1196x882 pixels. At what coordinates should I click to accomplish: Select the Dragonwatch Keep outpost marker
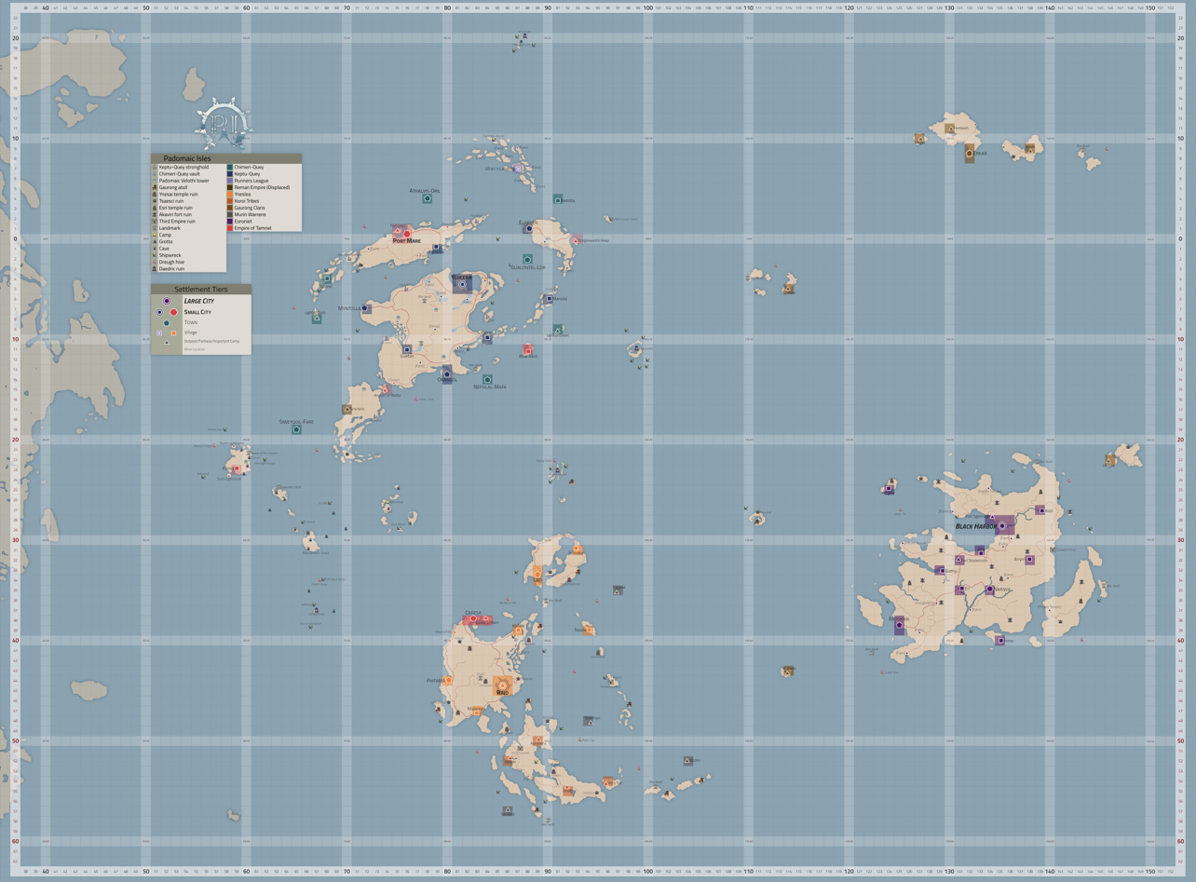(578, 239)
